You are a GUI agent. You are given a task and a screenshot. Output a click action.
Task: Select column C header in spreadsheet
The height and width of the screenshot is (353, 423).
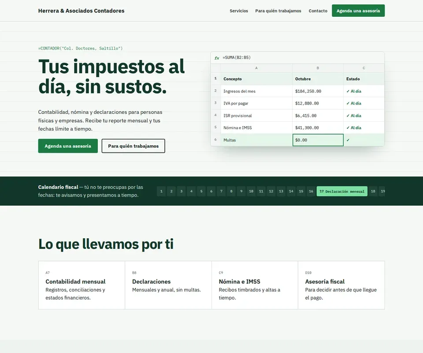pyautogui.click(x=364, y=68)
